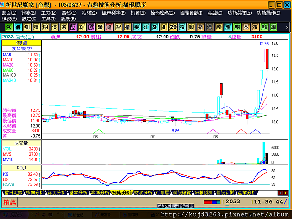Image resolution: width=292 pixels, height=219 pixels.
Task: Click the Windows 開始 Start button
Action: click(x=14, y=215)
